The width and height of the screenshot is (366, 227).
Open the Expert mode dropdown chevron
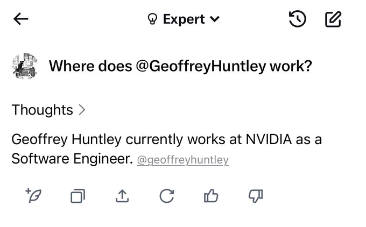pos(215,19)
